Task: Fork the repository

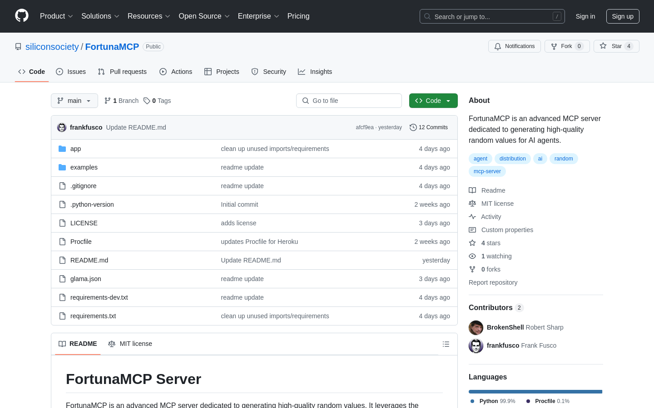Action: (567, 46)
